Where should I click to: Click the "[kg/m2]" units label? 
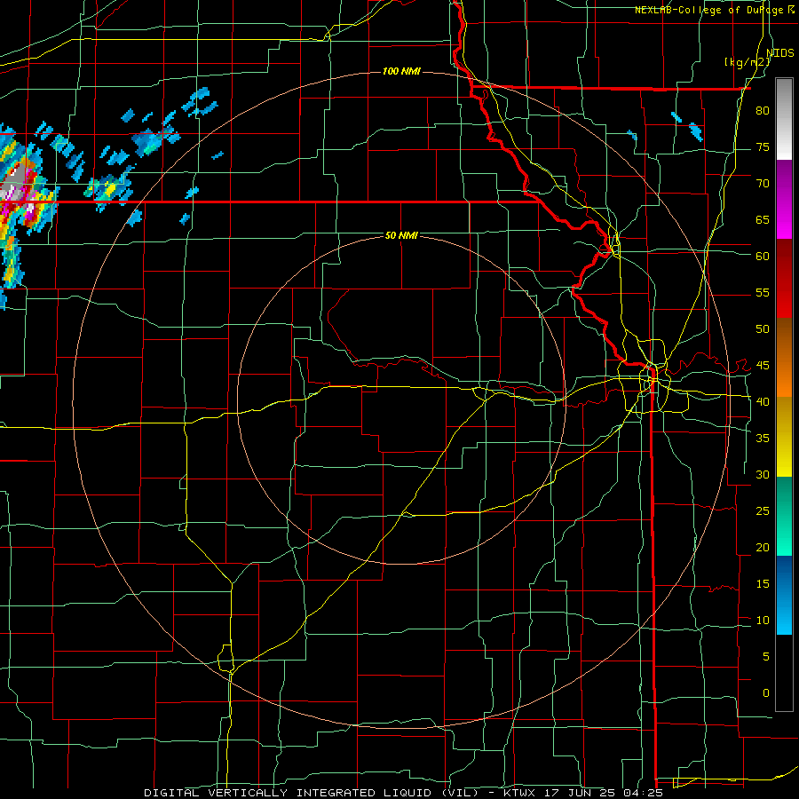(747, 62)
